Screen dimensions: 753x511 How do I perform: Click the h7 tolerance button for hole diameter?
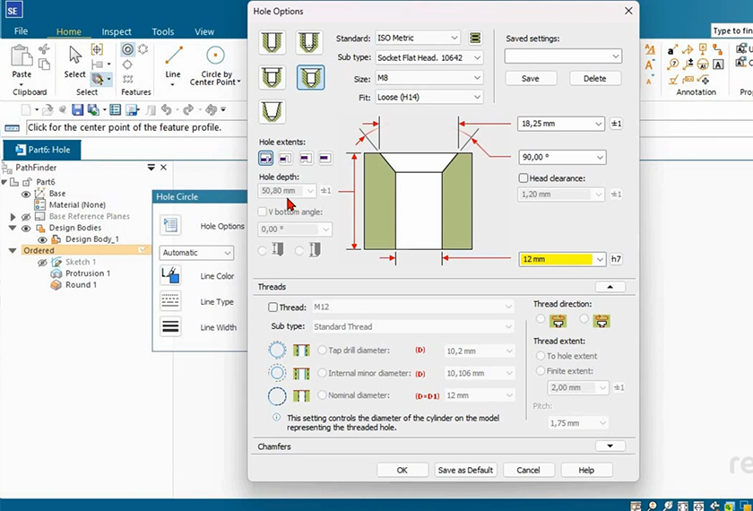pyautogui.click(x=617, y=259)
